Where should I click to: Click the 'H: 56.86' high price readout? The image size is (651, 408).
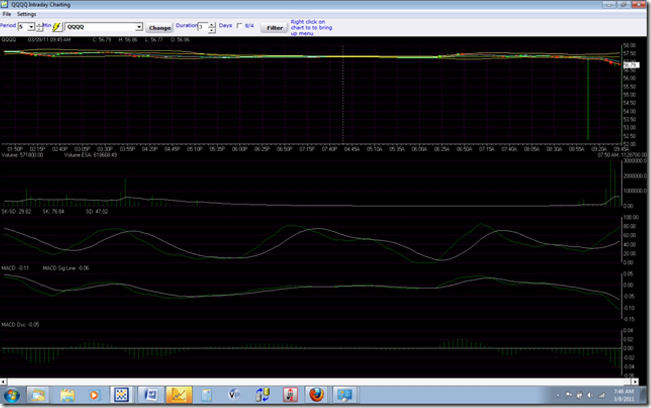click(x=128, y=40)
